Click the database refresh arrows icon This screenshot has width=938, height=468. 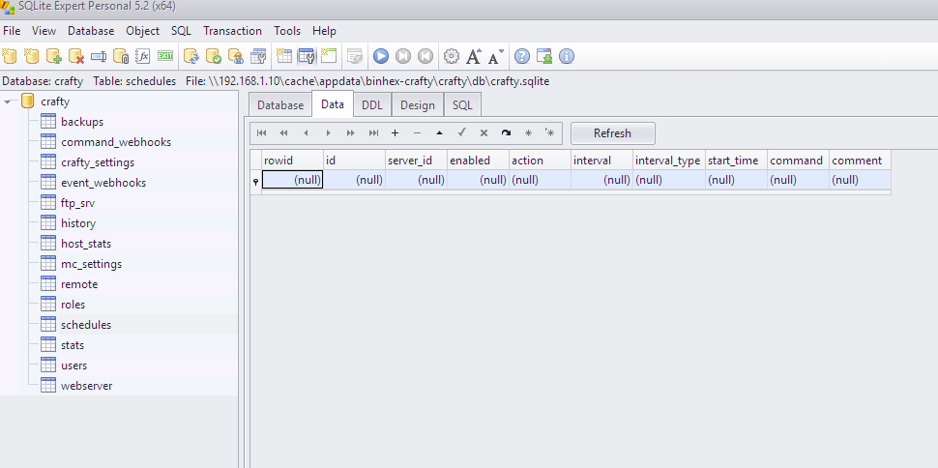tap(191, 56)
